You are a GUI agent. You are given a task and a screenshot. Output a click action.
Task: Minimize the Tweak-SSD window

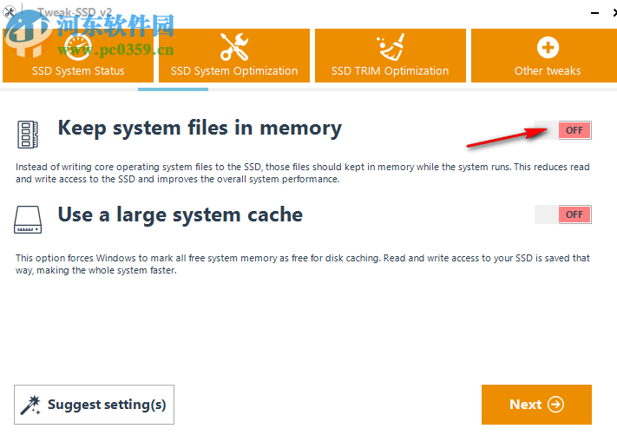point(594,13)
